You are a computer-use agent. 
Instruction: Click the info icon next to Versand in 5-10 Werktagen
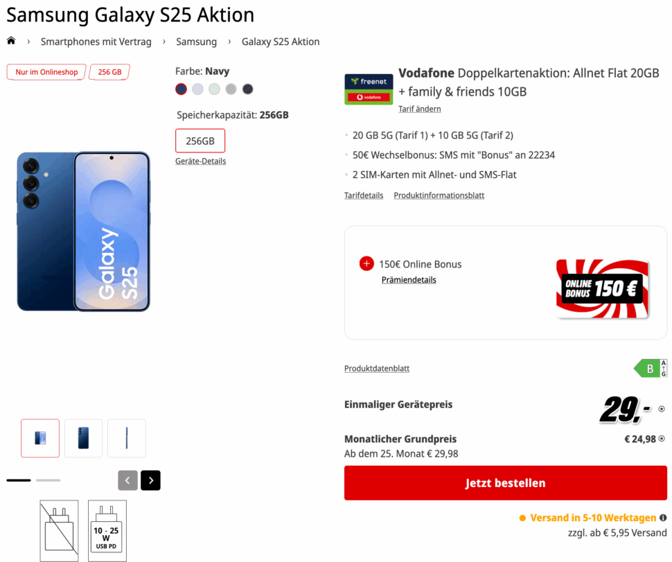tap(663, 518)
